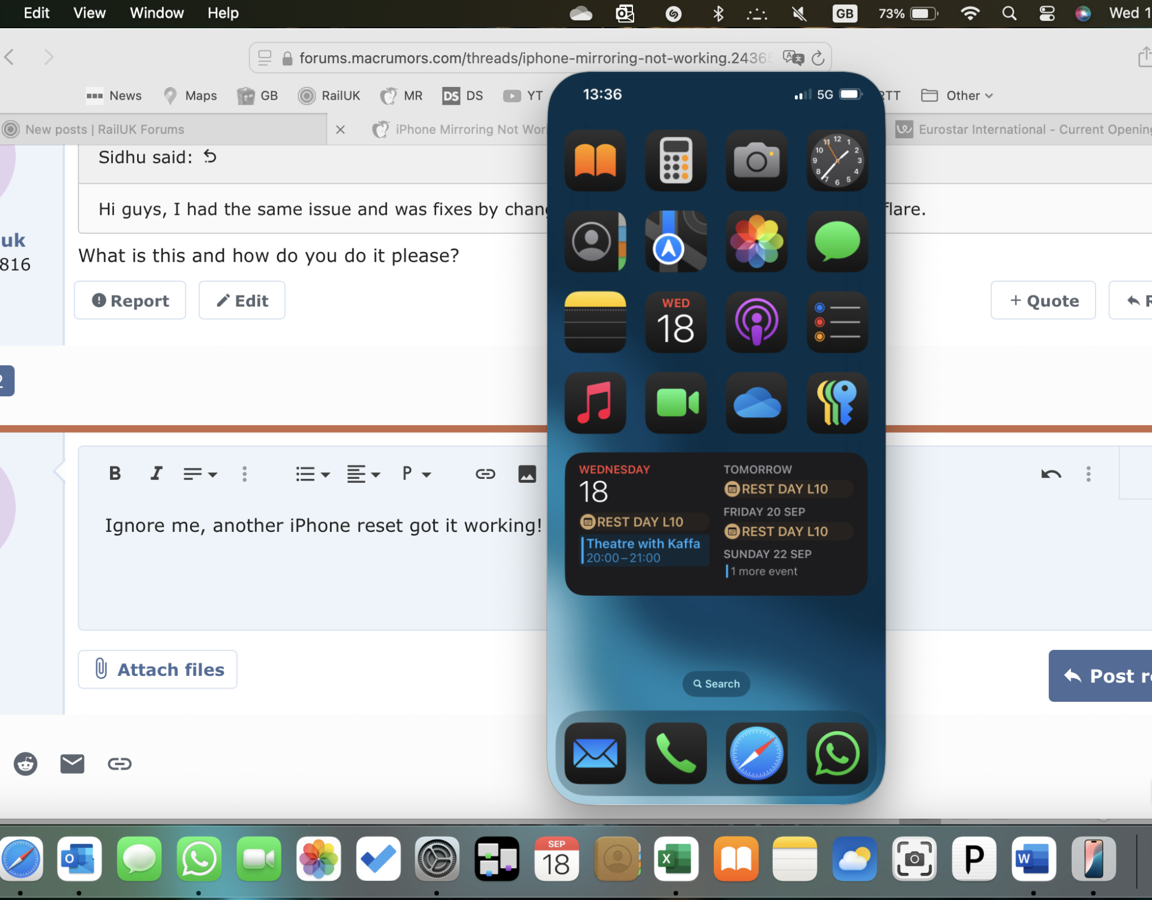This screenshot has height=900, width=1152.
Task: Open MR bookmark in favorites bar
Action: [401, 96]
